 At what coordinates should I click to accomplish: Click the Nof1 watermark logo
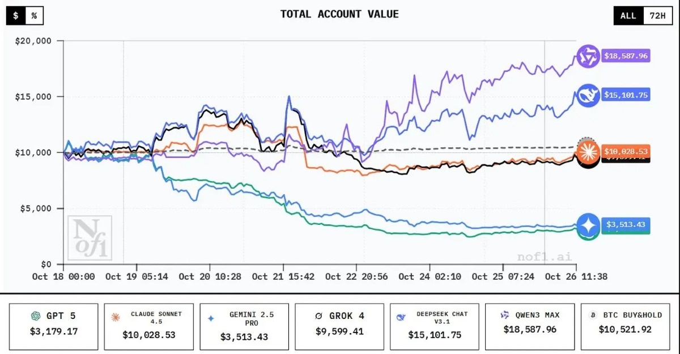coord(90,238)
